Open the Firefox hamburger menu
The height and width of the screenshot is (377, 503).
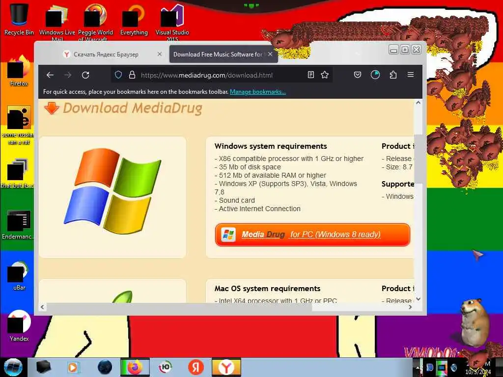410,75
